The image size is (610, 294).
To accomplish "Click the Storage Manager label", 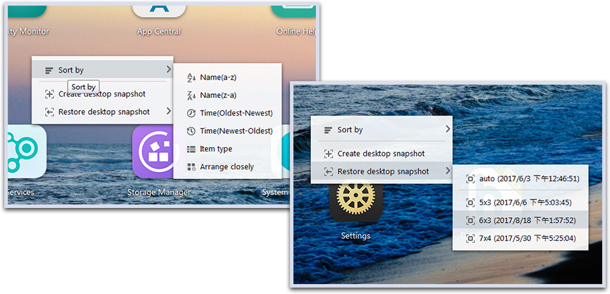I will click(159, 192).
